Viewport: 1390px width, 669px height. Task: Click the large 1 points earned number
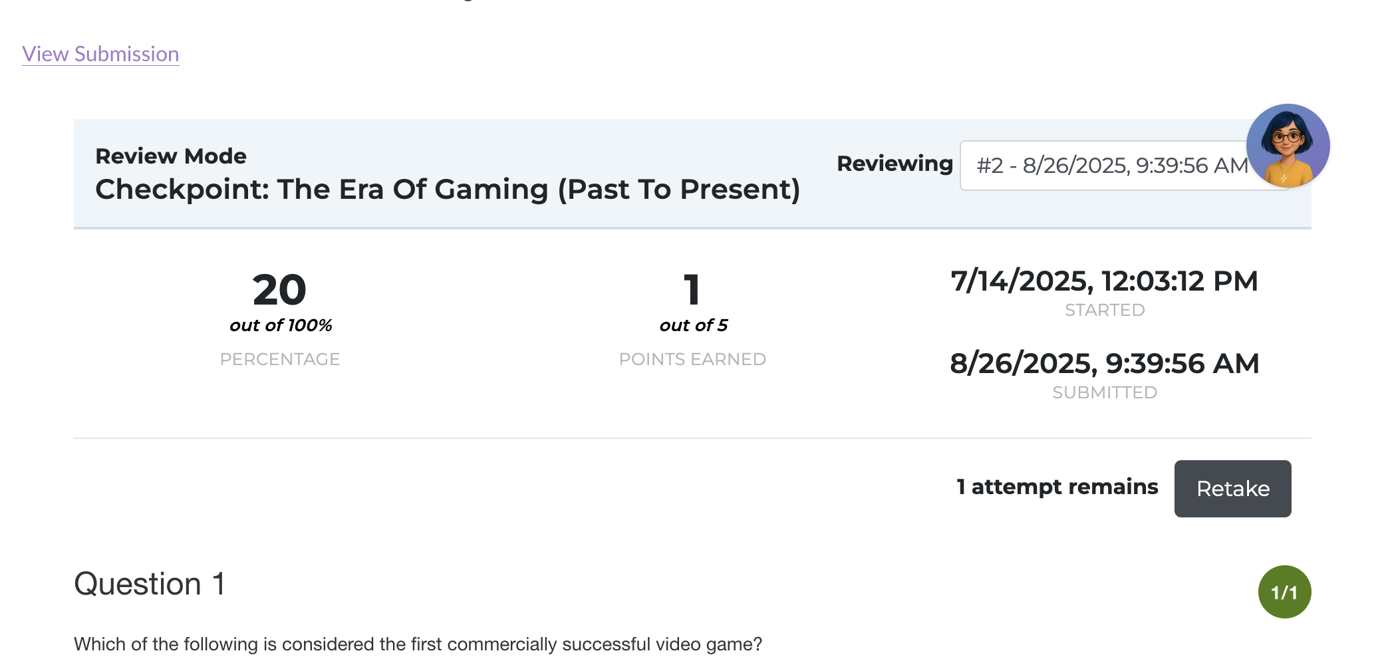coord(692,290)
